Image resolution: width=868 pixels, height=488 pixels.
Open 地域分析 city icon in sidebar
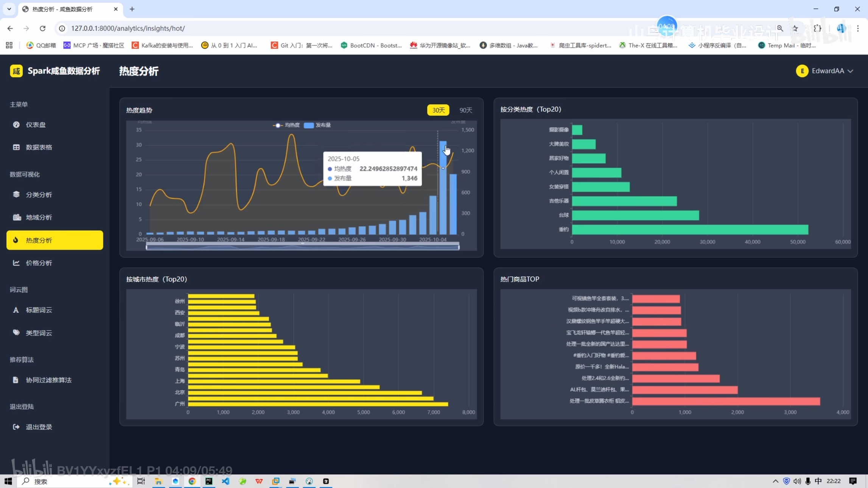tap(17, 217)
